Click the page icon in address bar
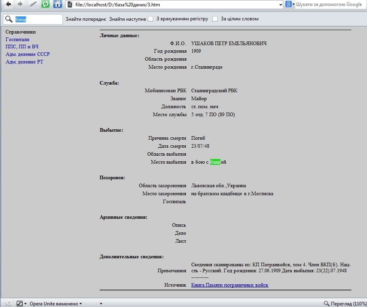The width and height of the screenshot is (367, 307). [x=70, y=4]
